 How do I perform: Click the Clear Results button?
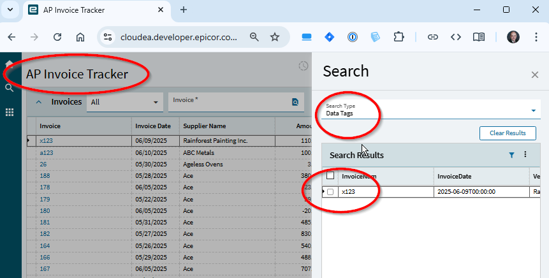[508, 133]
